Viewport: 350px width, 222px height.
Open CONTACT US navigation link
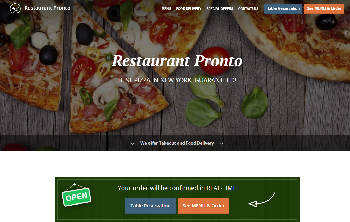[x=248, y=9]
